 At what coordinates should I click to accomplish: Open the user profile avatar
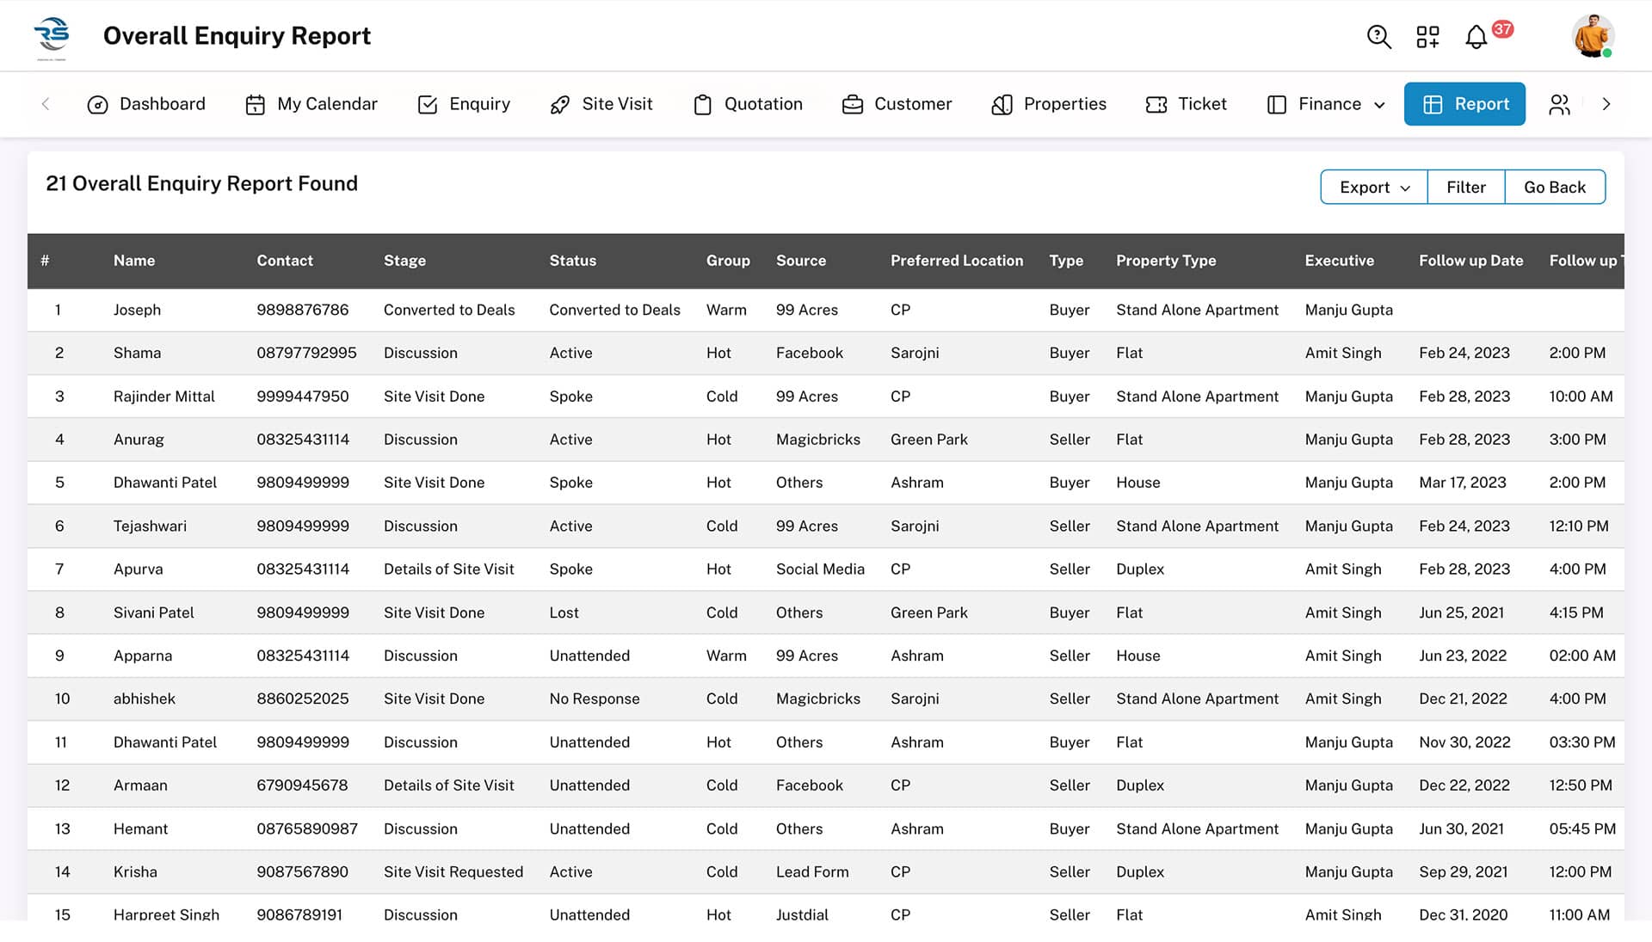[1593, 36]
